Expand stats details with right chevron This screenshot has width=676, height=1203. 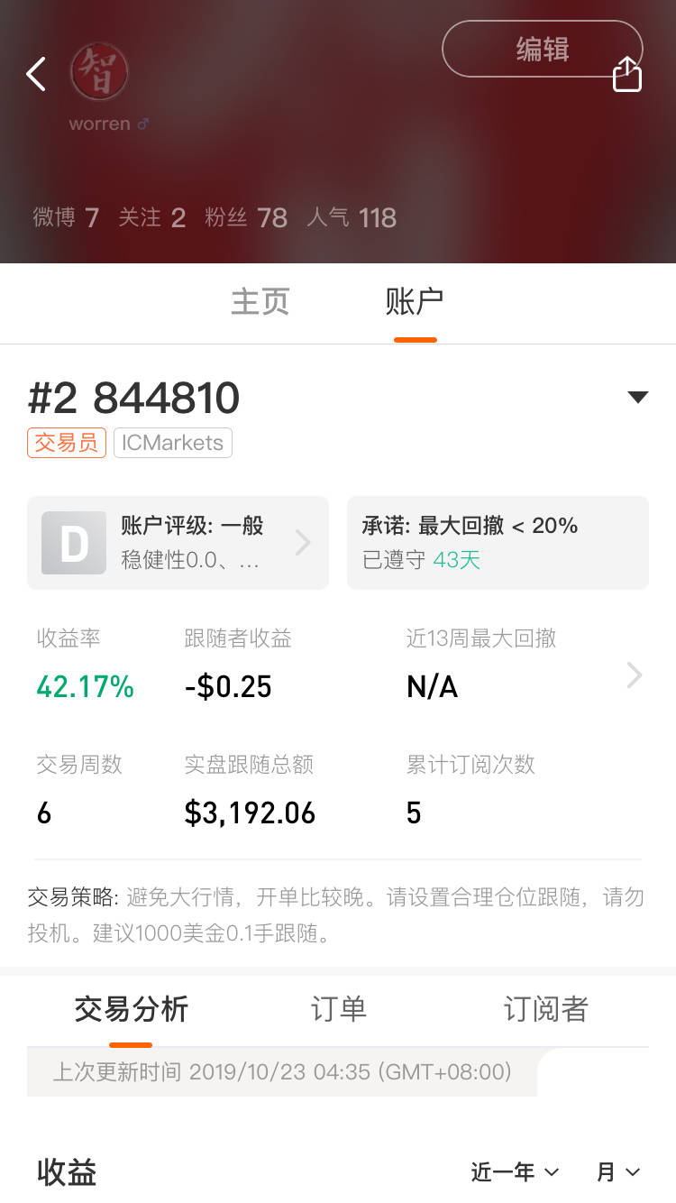coord(635,675)
